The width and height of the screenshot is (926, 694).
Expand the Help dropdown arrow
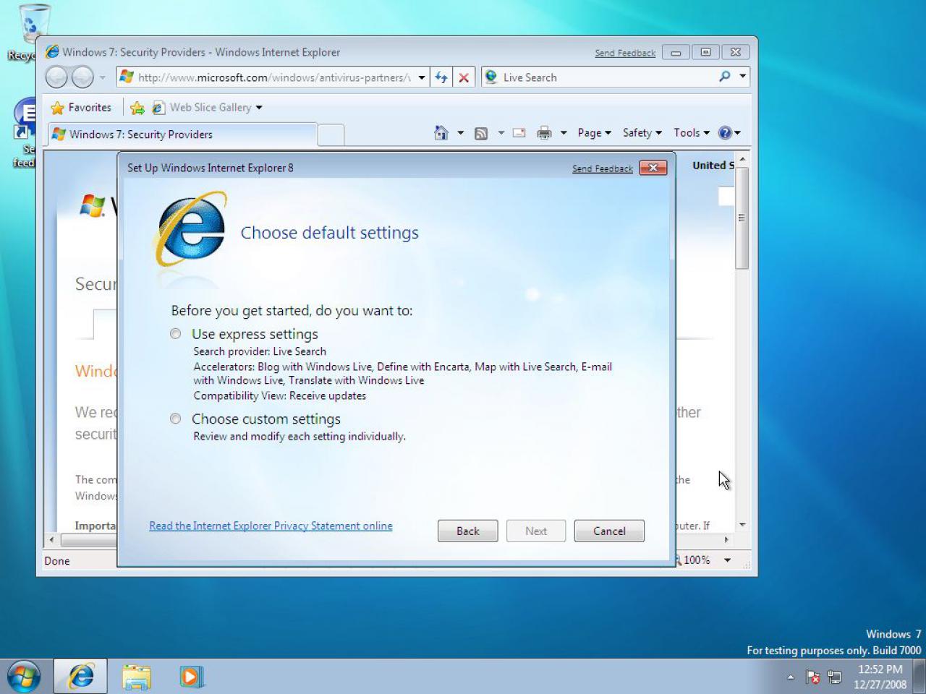(738, 133)
